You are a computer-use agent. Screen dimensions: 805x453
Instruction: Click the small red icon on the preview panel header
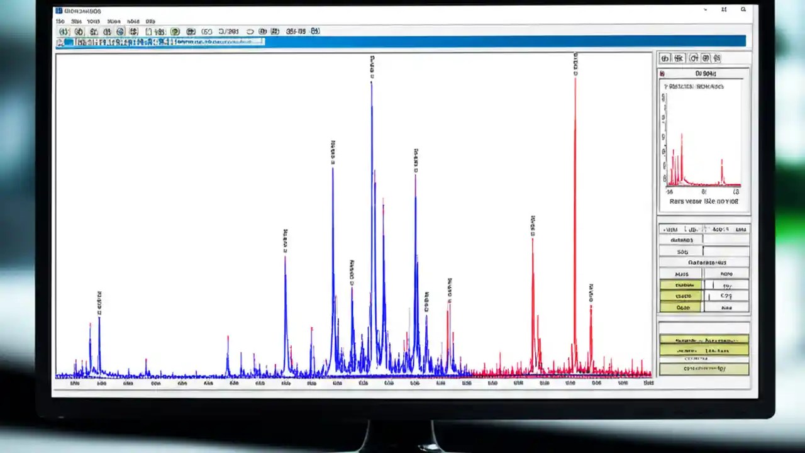pyautogui.click(x=662, y=73)
